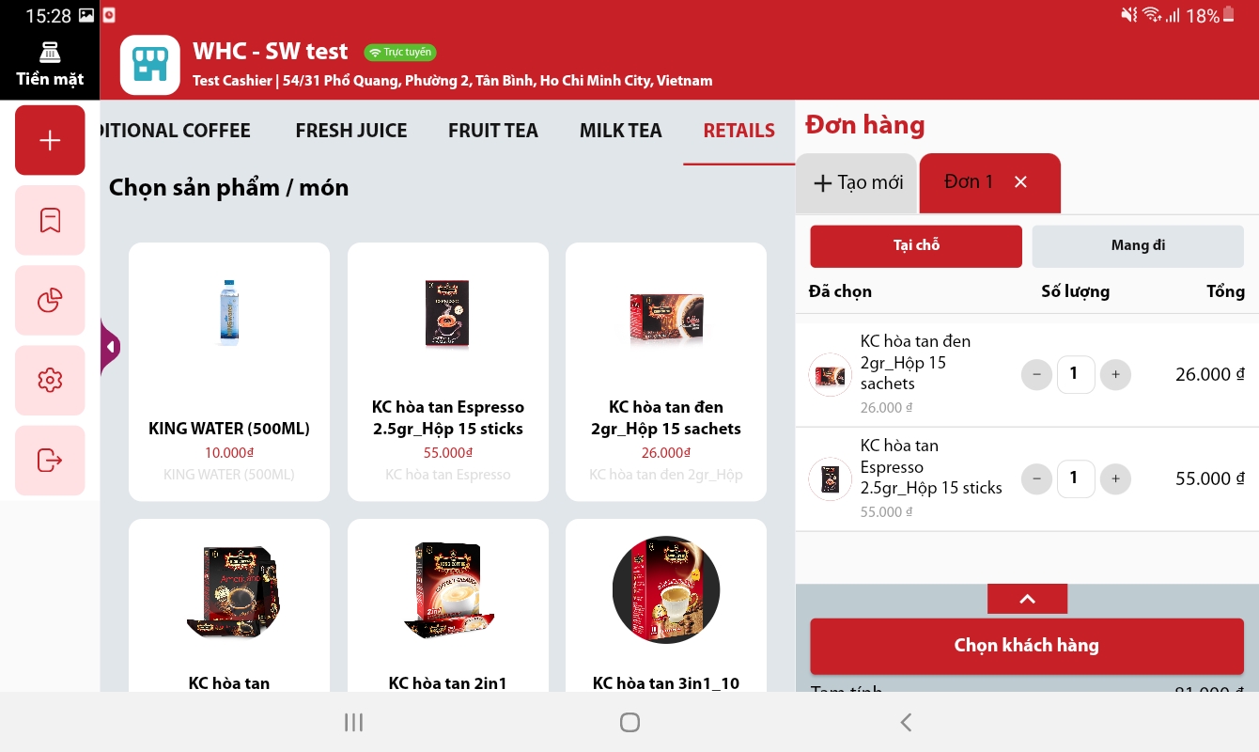This screenshot has width=1259, height=752.
Task: Tap the red plus new order icon
Action: 50,140
